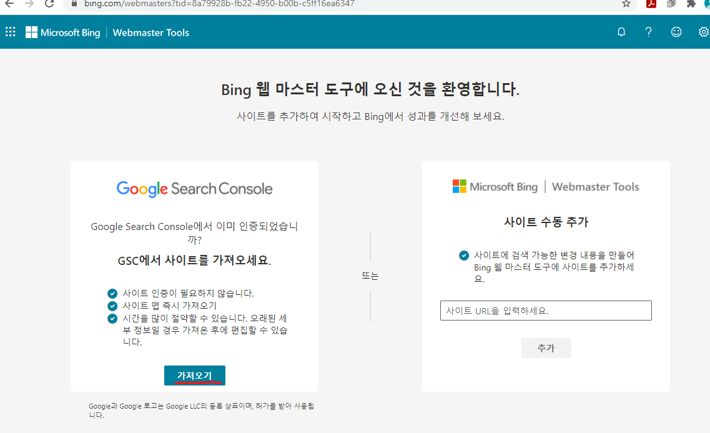Click the browser forward arrow
The width and height of the screenshot is (710, 433).
click(x=29, y=4)
